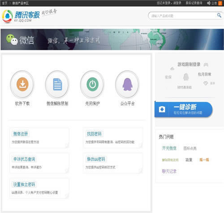Open the 找回密码 card
224x213 pixels.
point(113,138)
